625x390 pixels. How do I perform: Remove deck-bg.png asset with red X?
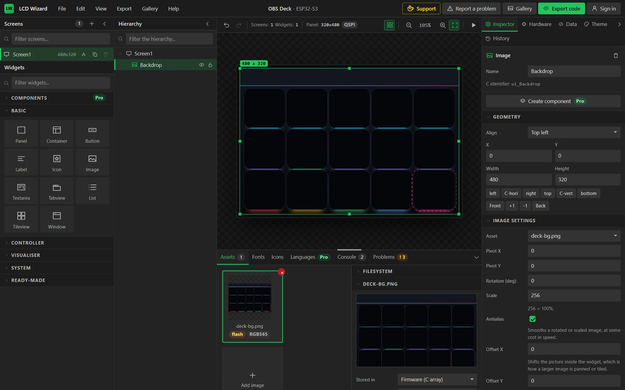[281, 272]
